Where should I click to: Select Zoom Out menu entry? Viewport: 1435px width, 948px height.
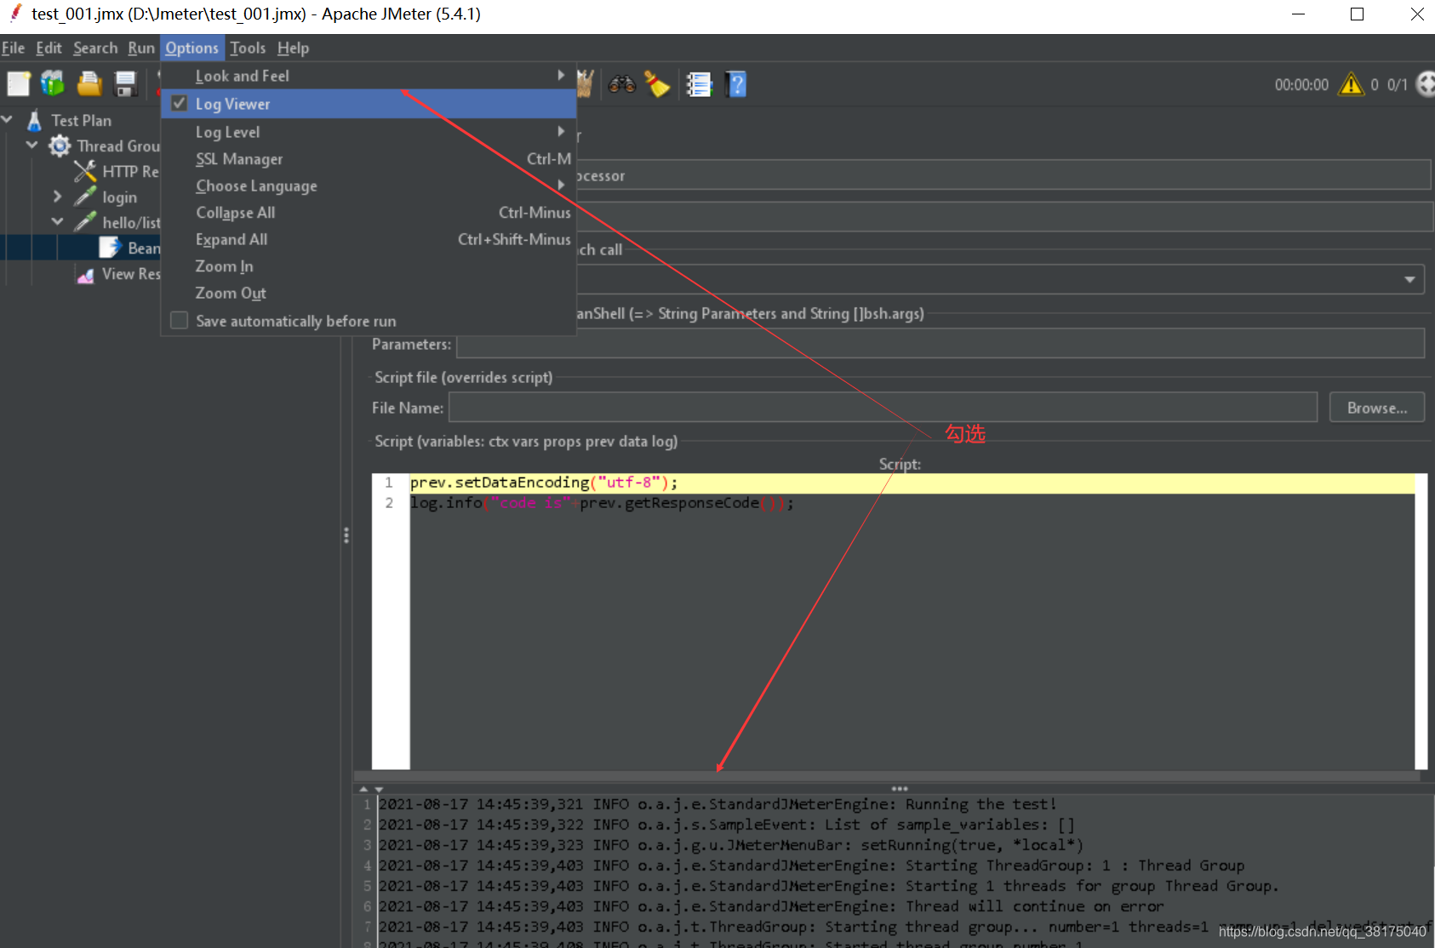coord(369,293)
